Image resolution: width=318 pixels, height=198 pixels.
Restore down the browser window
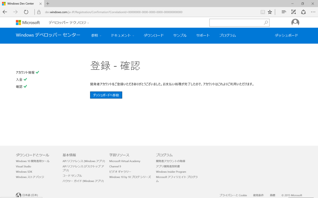tap(302, 3)
